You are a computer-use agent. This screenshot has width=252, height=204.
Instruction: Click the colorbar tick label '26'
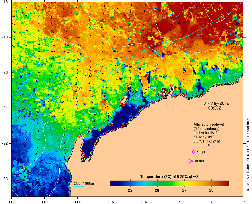157,190
